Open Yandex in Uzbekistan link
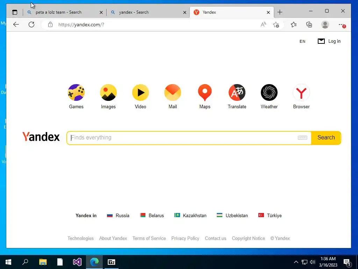This screenshot has width=358, height=269. click(232, 215)
